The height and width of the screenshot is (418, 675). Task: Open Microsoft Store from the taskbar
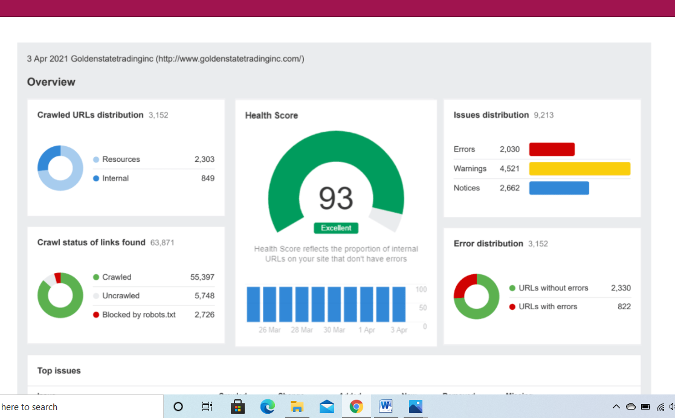237,407
